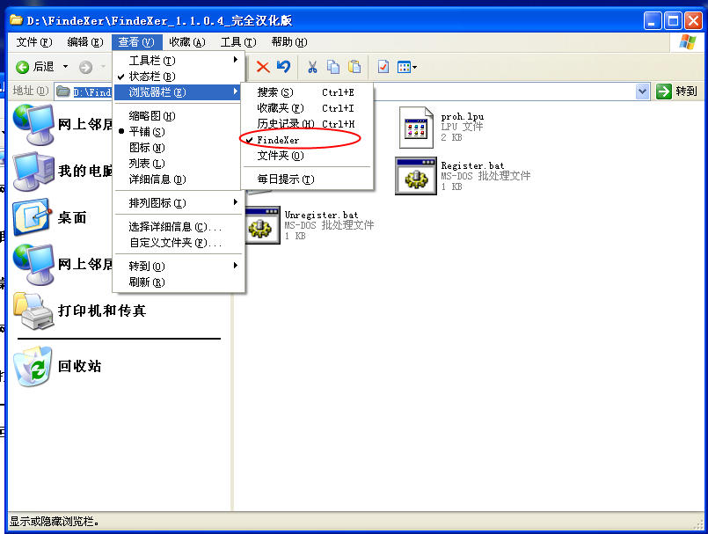The height and width of the screenshot is (534, 708).
Task: Click the Desktop (桌面) icon in sidebar
Action: [x=32, y=217]
